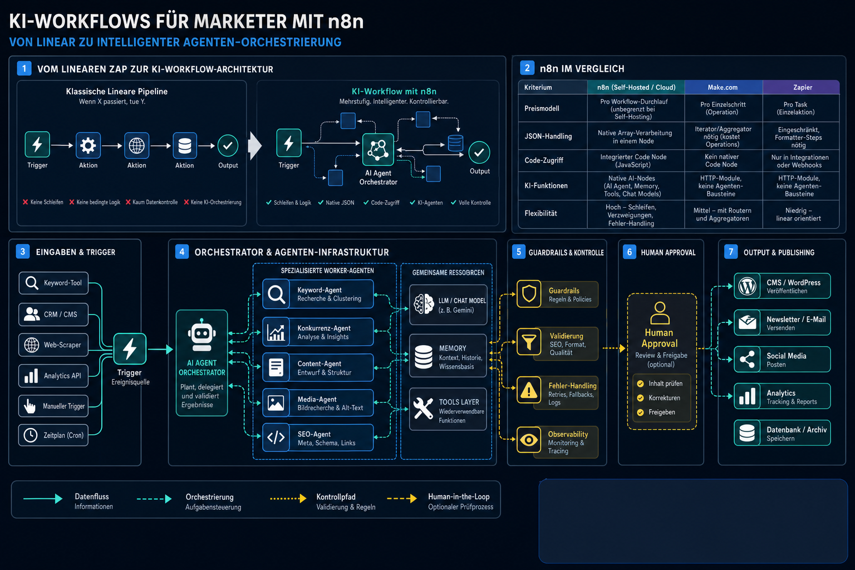
Task: Click the LLM / Chat Model brain icon
Action: (x=424, y=304)
